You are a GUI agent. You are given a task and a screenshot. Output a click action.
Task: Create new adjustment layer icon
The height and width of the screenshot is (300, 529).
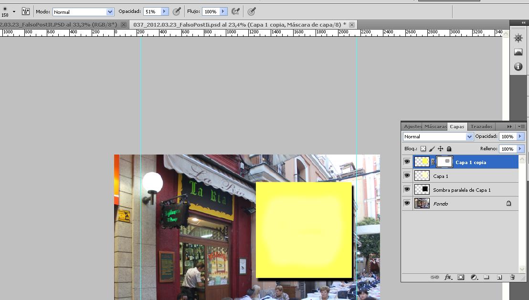point(474,277)
